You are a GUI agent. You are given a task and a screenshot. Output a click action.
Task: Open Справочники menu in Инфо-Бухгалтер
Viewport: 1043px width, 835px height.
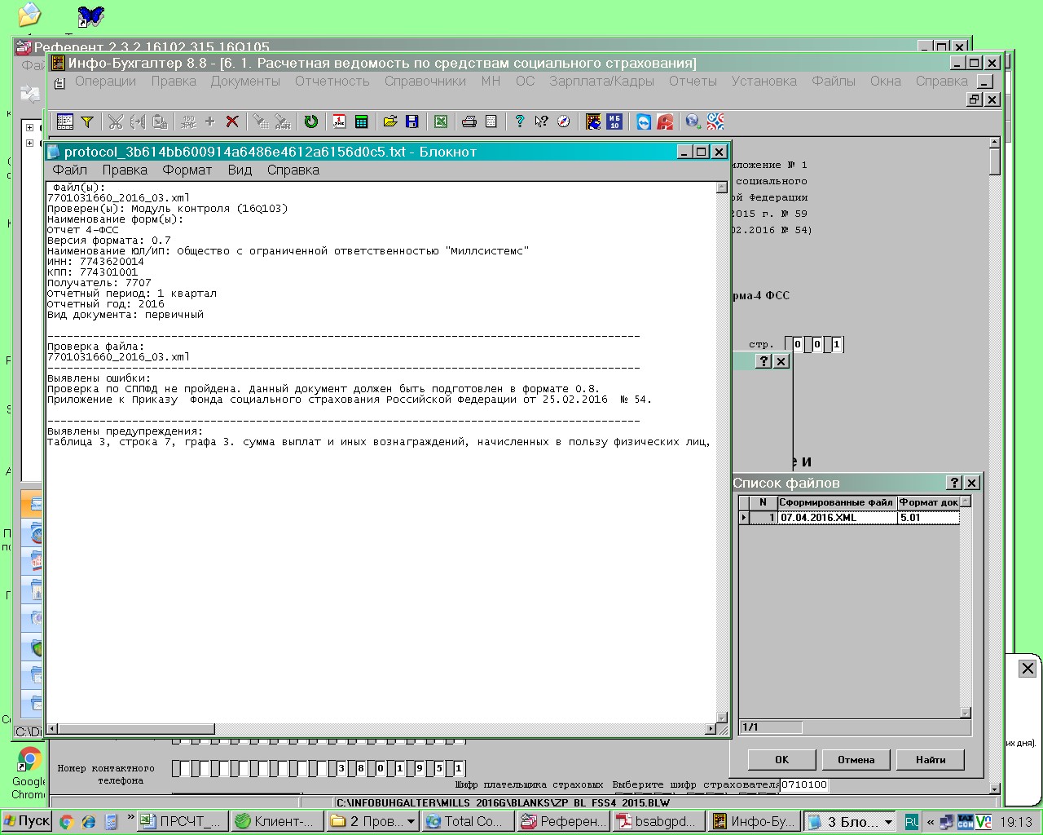pyautogui.click(x=425, y=81)
